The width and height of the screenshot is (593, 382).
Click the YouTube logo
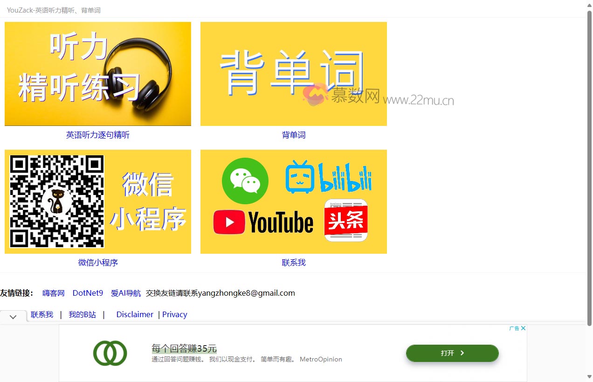263,222
